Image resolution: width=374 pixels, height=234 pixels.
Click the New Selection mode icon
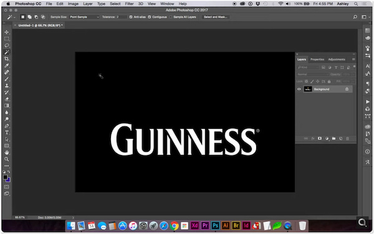coord(22,17)
